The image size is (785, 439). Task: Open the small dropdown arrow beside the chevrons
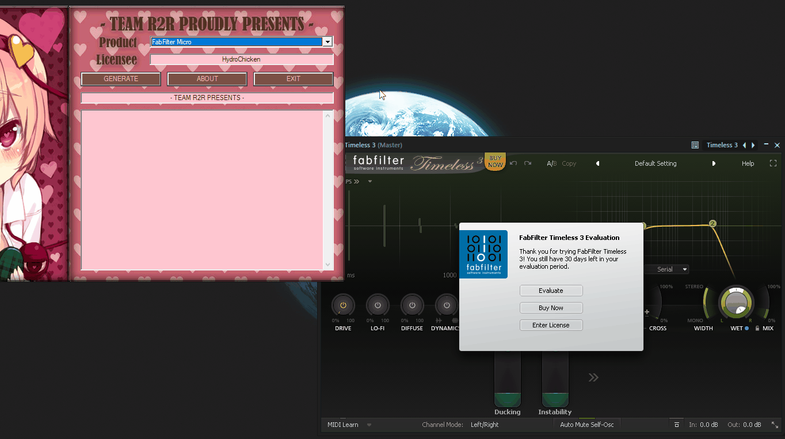pyautogui.click(x=370, y=181)
